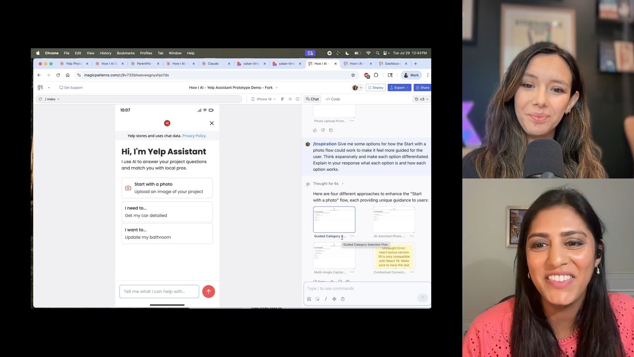Copy the Photo Upload response

[x=331, y=130]
